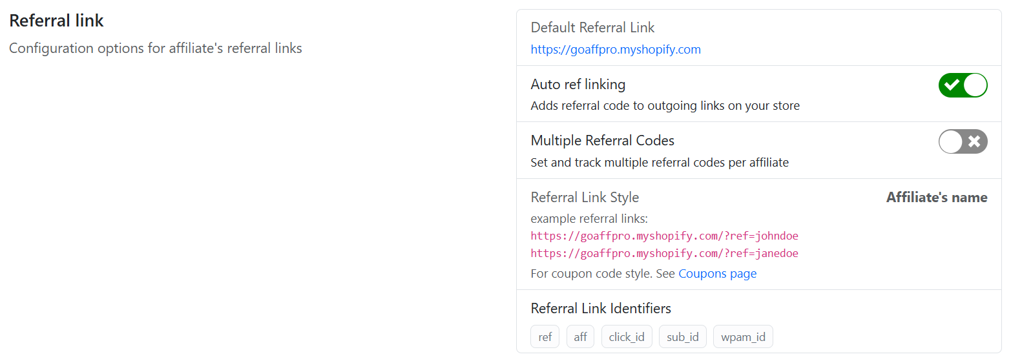
Task: Open the Coupons page link
Action: pos(717,274)
